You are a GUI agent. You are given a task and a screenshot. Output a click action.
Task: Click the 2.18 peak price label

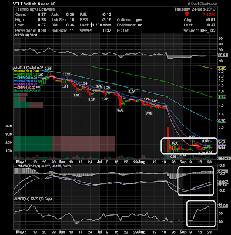(x=48, y=69)
